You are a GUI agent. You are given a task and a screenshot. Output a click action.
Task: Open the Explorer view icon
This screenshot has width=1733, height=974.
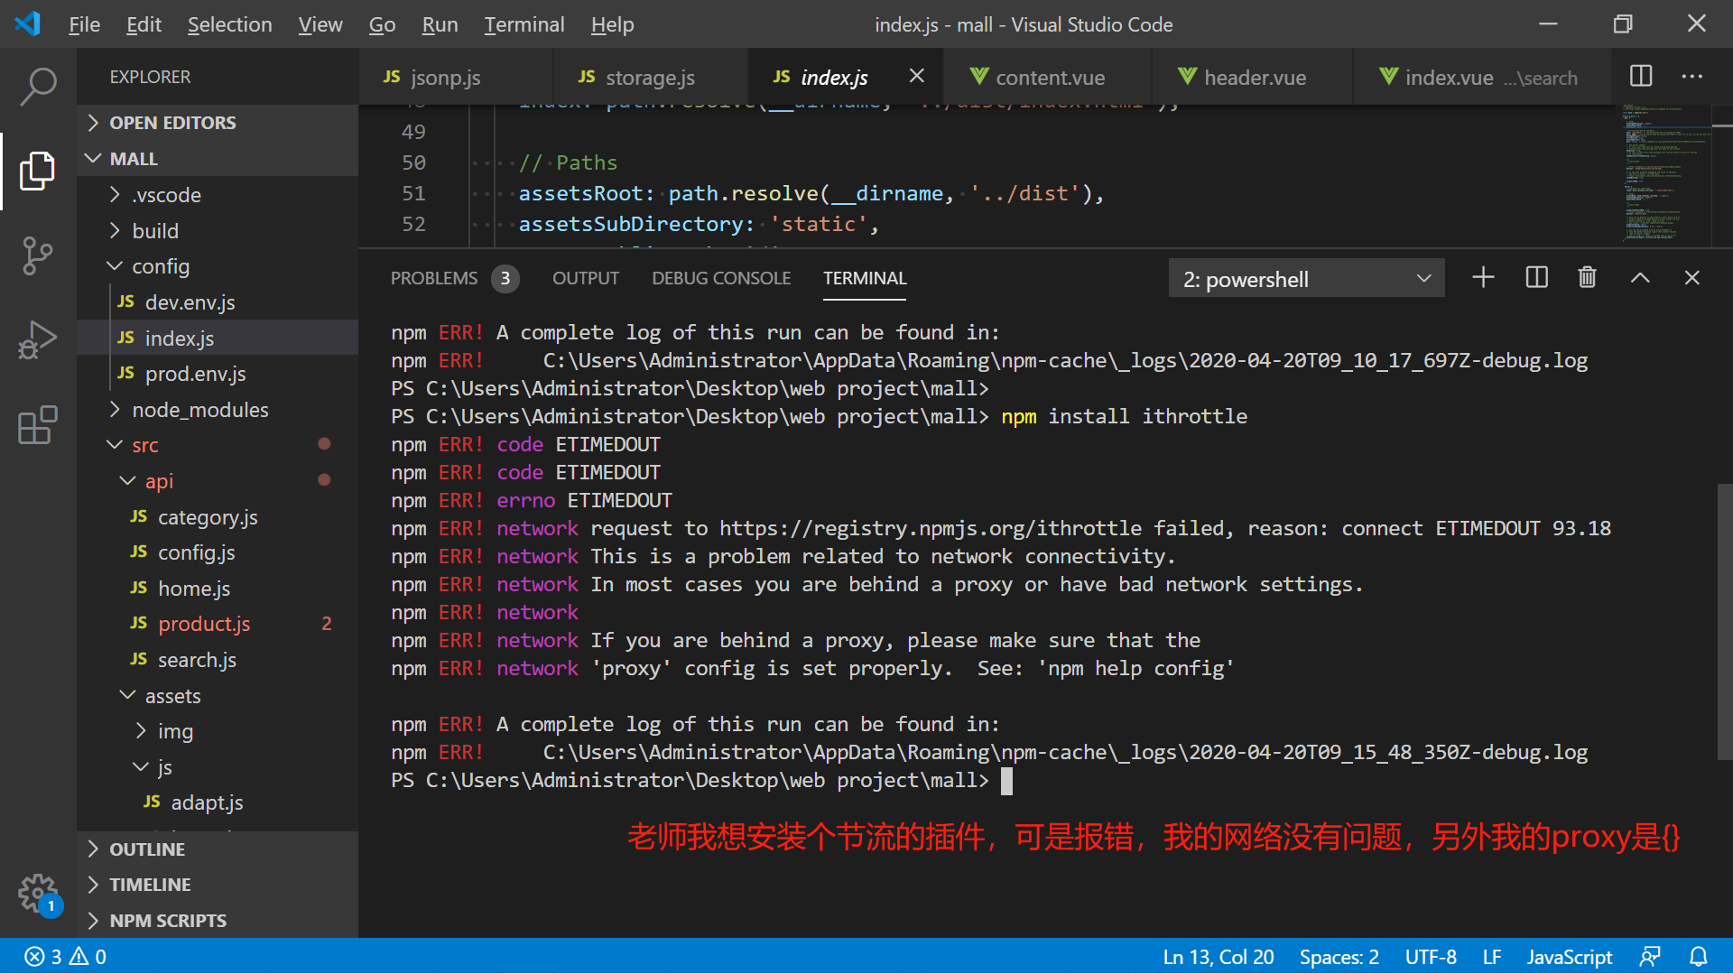coord(38,171)
